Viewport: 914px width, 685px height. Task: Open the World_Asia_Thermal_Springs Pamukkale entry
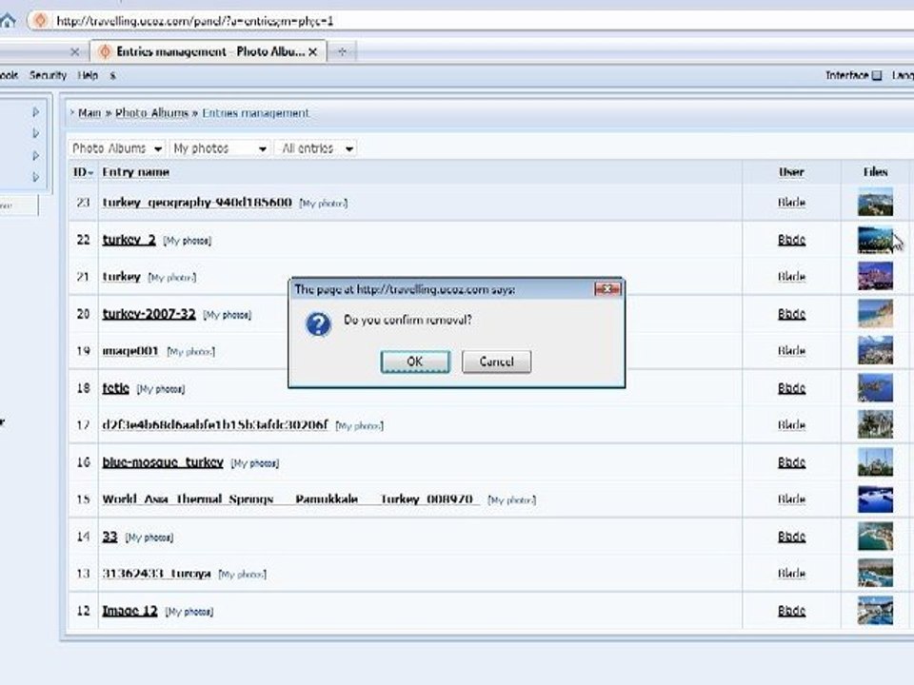(290, 499)
